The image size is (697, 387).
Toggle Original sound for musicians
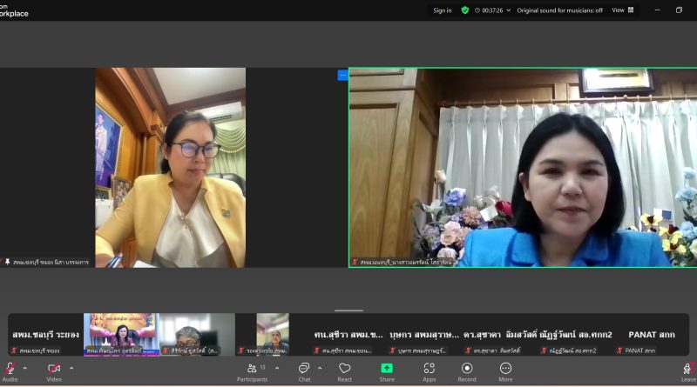pos(559,10)
